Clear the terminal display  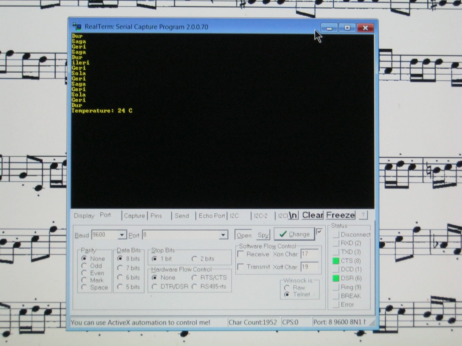(x=312, y=215)
